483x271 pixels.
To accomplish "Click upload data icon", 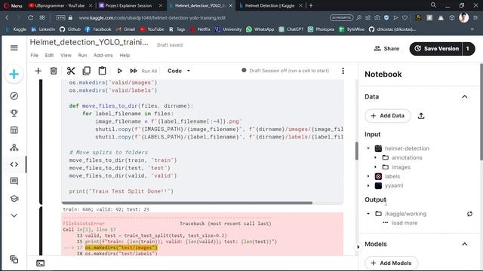I will 421,116.
